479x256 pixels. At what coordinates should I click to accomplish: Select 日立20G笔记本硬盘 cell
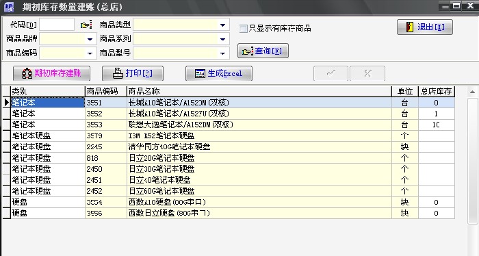point(259,158)
